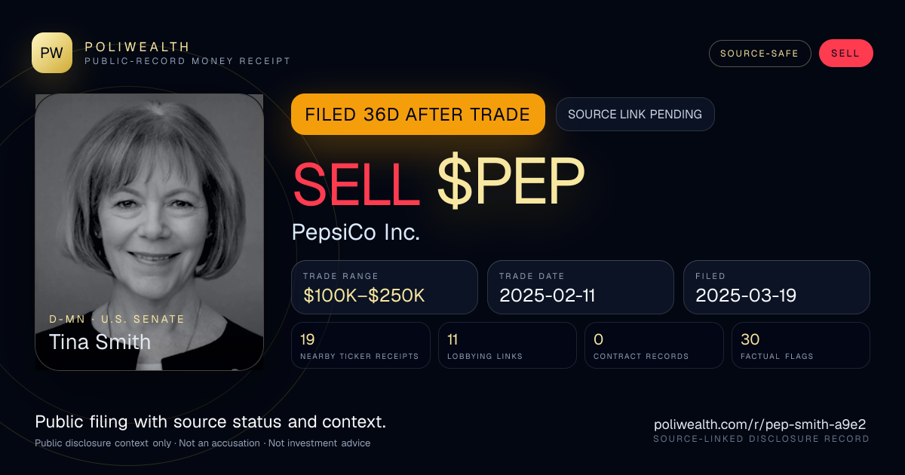The image size is (905, 475).
Task: Click the Filed 2025-03-19 card
Action: pyautogui.click(x=777, y=287)
